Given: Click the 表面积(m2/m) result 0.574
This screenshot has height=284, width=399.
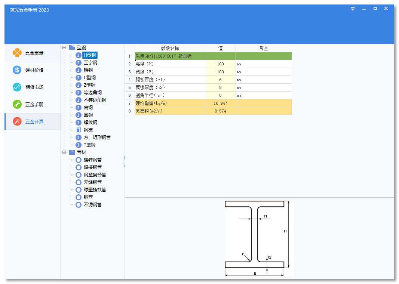Looking at the screenshot, I should click(x=221, y=111).
